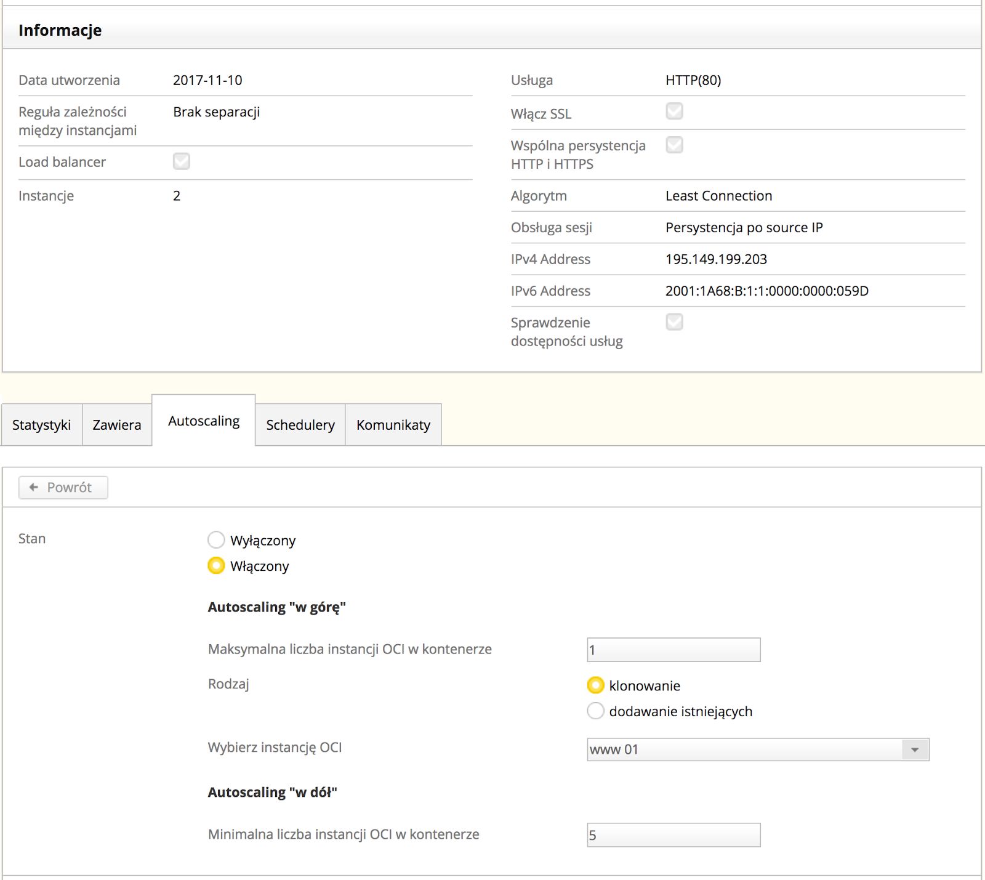Go to the Komunikaty tab

pos(393,425)
